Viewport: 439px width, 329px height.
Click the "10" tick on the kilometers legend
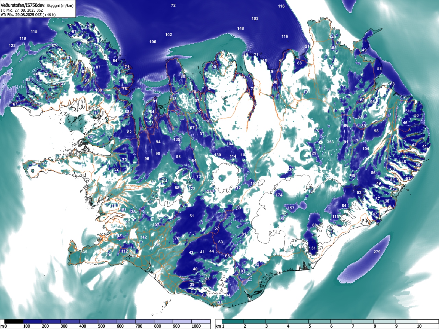tap(419, 326)
